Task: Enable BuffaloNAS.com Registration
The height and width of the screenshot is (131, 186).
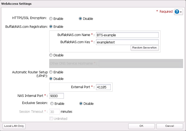Action: [x=51, y=27]
